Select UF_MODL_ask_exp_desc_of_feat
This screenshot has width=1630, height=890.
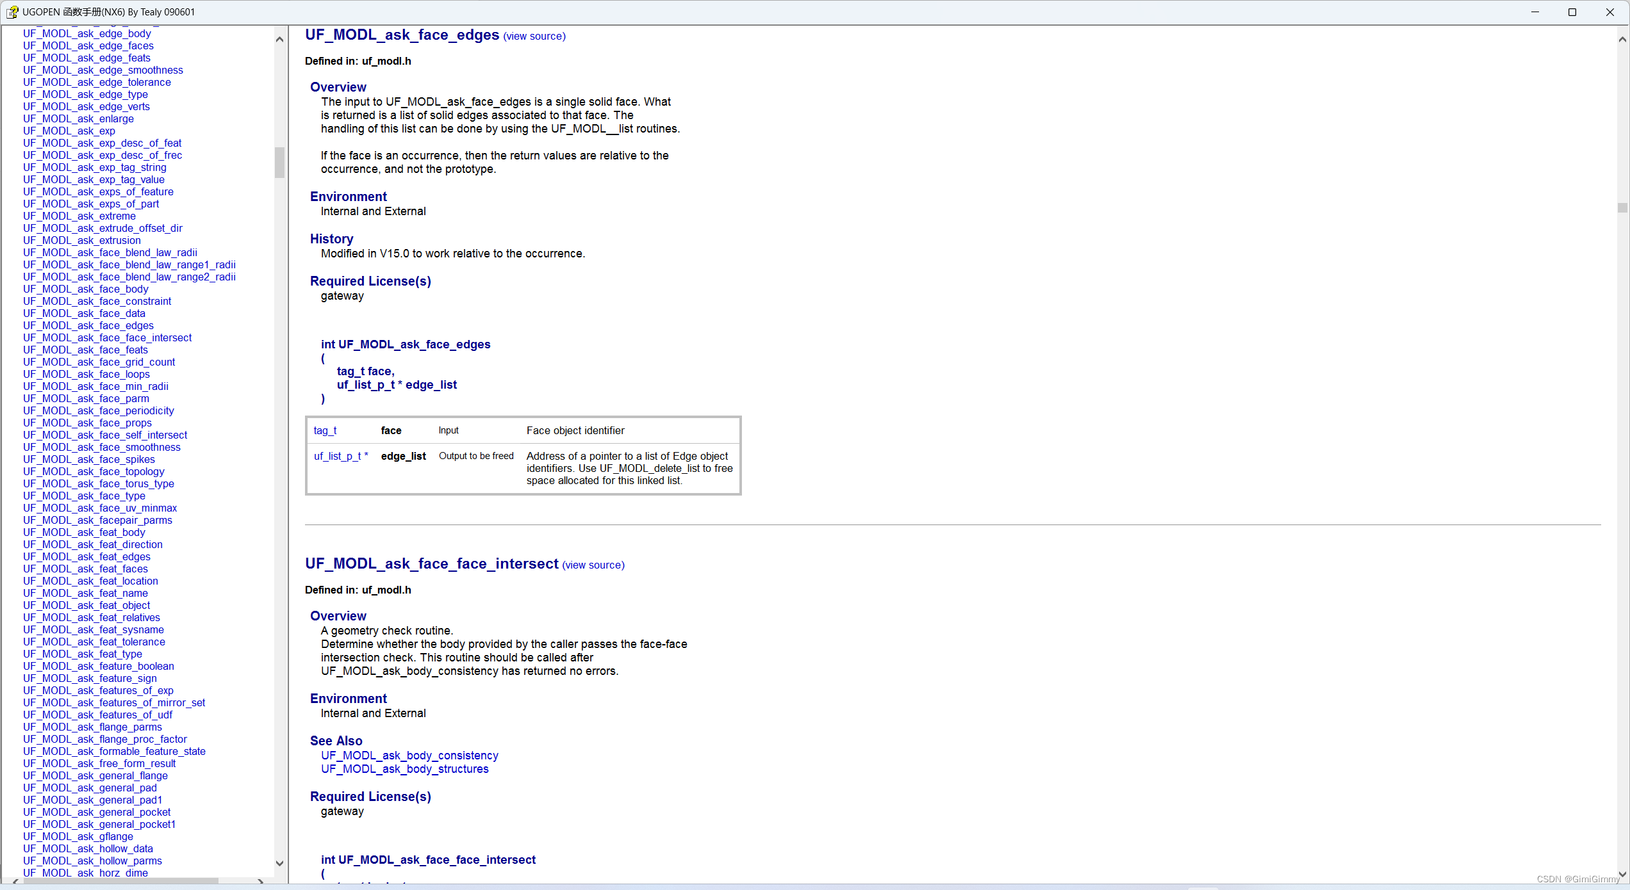(103, 143)
